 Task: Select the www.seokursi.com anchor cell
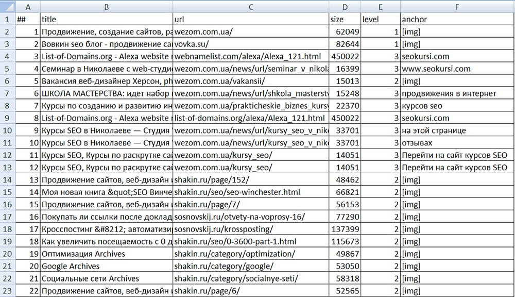point(457,69)
